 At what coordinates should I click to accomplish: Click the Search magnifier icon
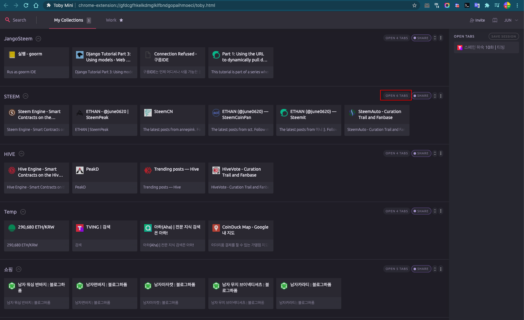pos(8,20)
